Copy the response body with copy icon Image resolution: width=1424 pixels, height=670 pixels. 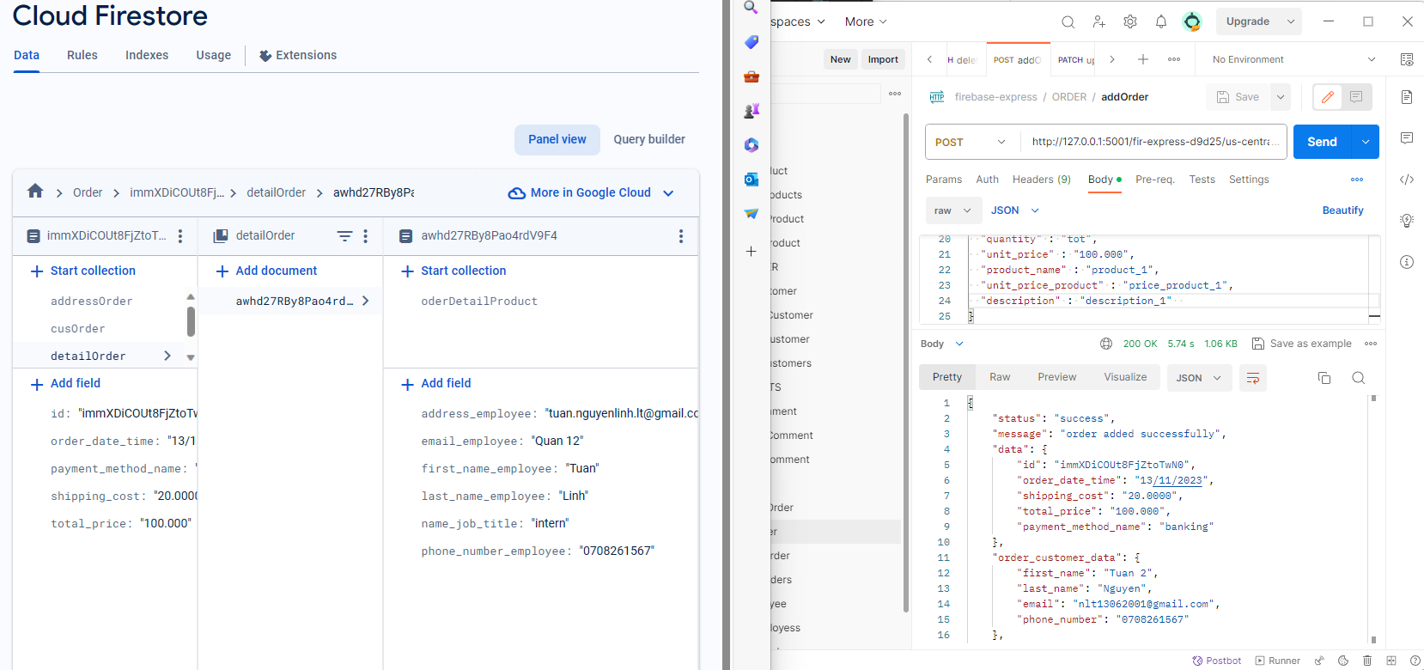click(1324, 378)
